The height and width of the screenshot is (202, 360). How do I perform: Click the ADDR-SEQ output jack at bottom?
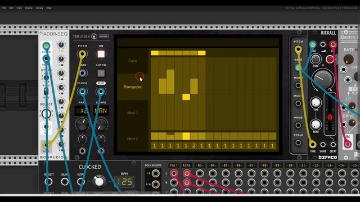click(46, 145)
